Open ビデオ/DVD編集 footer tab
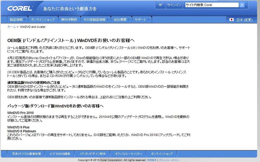The height and width of the screenshot is (162, 260). 60,154
